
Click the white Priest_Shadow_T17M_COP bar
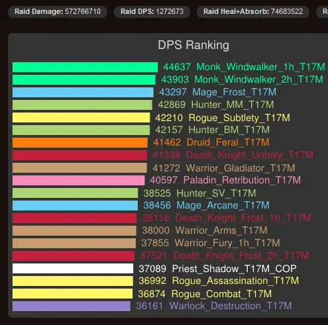(x=73, y=268)
